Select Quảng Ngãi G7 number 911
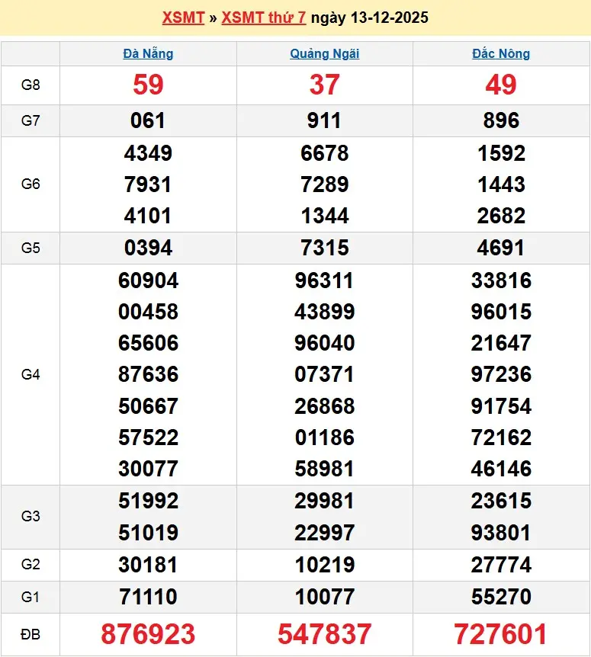Viewport: 591px width, 657px height. tap(325, 120)
